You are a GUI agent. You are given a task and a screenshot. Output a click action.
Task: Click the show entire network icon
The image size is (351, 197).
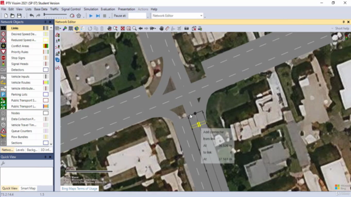[x=123, y=28]
